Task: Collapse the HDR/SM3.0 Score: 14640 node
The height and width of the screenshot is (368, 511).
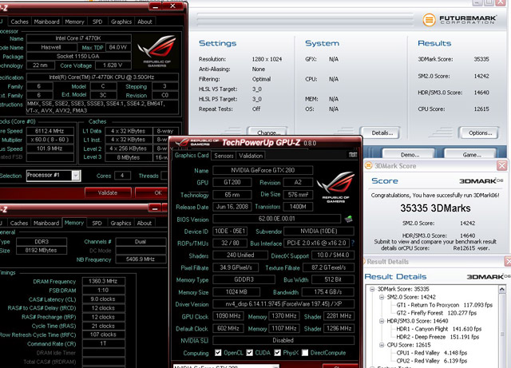Action: click(x=382, y=321)
